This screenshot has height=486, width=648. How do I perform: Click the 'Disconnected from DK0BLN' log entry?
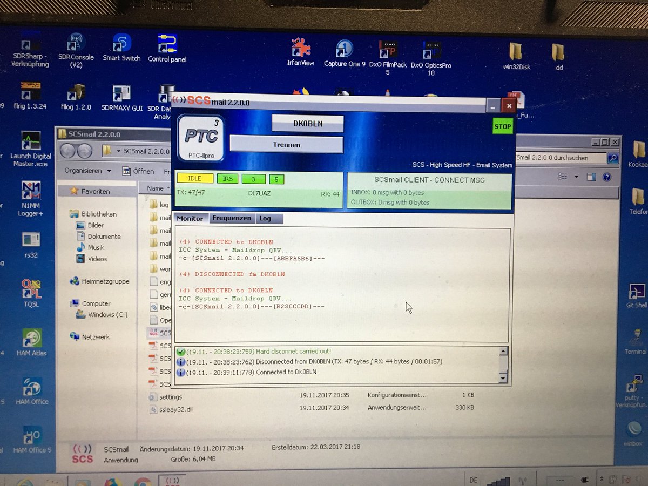[309, 361]
